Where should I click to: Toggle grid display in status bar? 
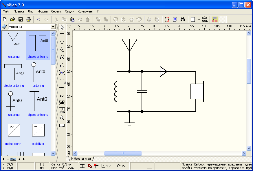click(x=82, y=166)
